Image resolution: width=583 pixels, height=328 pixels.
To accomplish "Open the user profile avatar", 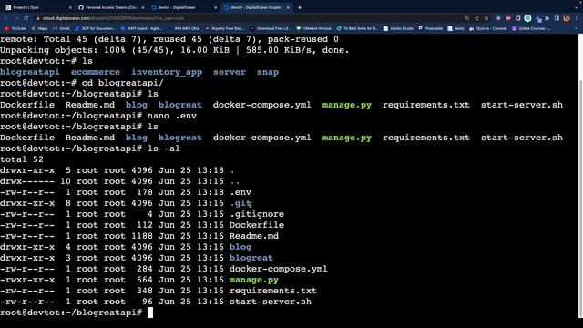I will pos(567,18).
